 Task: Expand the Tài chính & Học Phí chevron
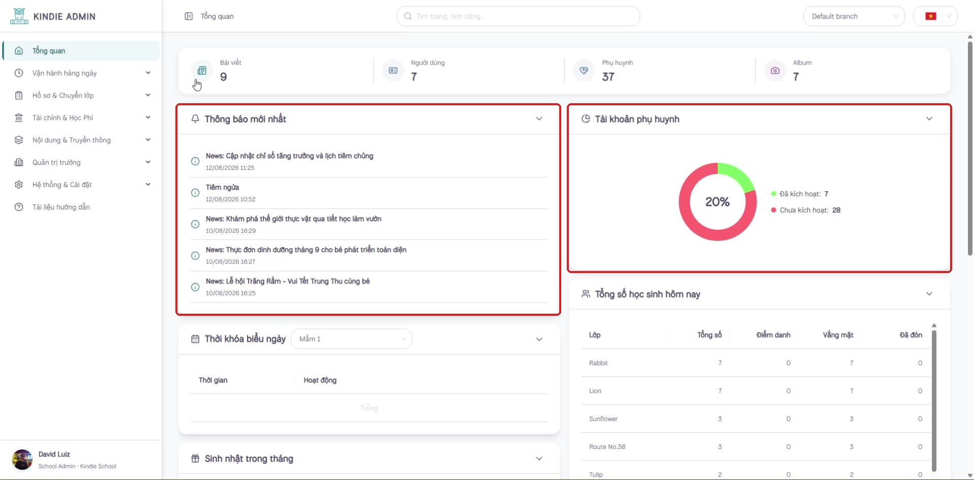148,117
